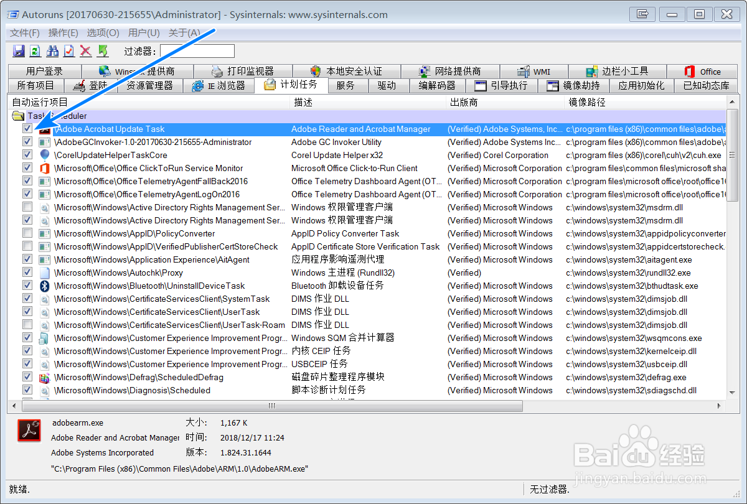The width and height of the screenshot is (747, 504).
Task: Click the Office icon of ClickToRun Service Monitor
Action: point(44,168)
